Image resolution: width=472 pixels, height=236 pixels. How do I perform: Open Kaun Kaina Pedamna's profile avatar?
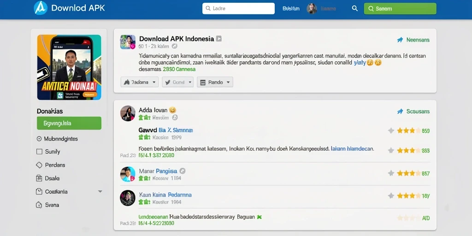[x=128, y=198]
